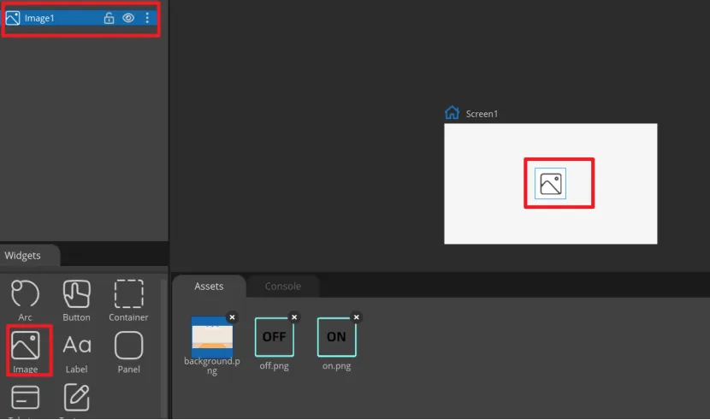Remove the background.png asset

point(231,317)
